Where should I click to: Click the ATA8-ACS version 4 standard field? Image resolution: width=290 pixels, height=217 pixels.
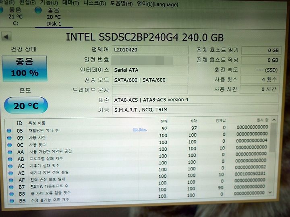click(195, 100)
